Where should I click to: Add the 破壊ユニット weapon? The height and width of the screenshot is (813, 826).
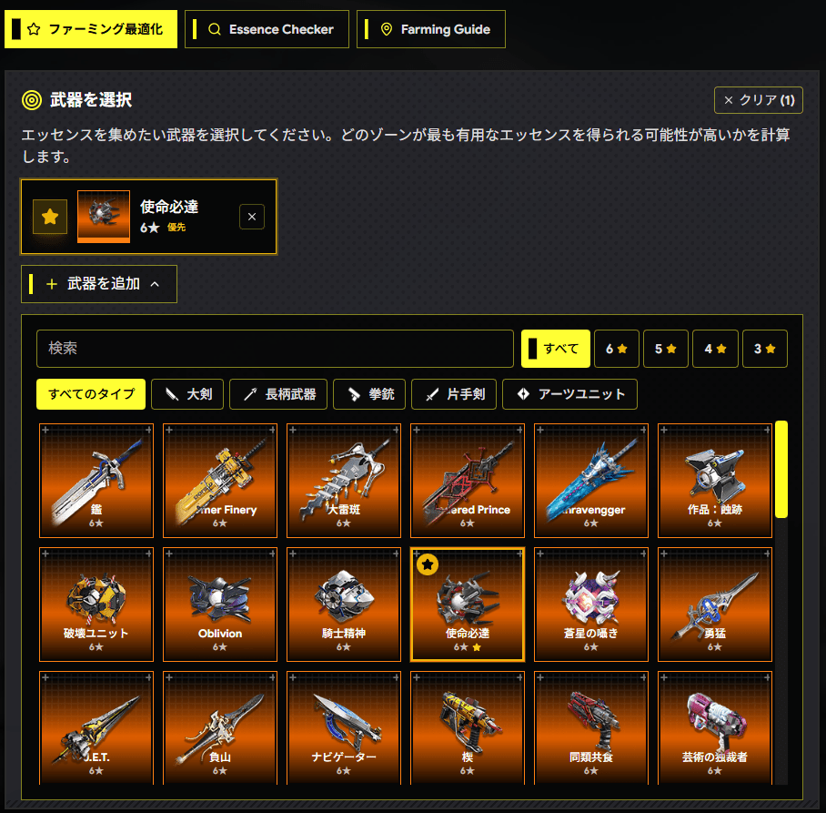click(96, 605)
